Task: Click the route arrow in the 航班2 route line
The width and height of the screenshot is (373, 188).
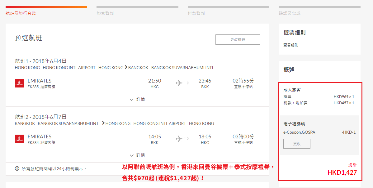Action: [103, 123]
